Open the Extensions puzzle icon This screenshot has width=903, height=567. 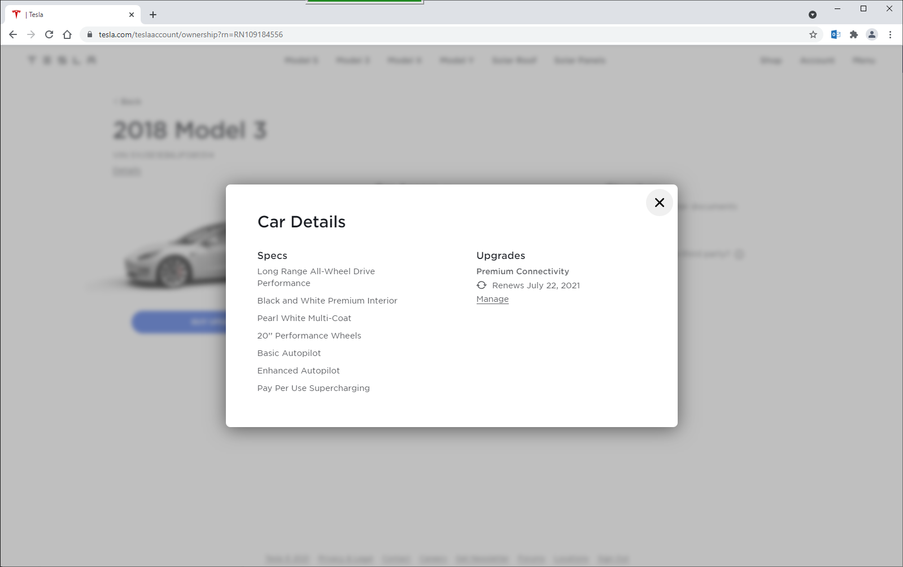click(854, 34)
